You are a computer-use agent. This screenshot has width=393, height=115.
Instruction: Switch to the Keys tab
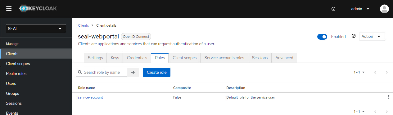tap(115, 58)
